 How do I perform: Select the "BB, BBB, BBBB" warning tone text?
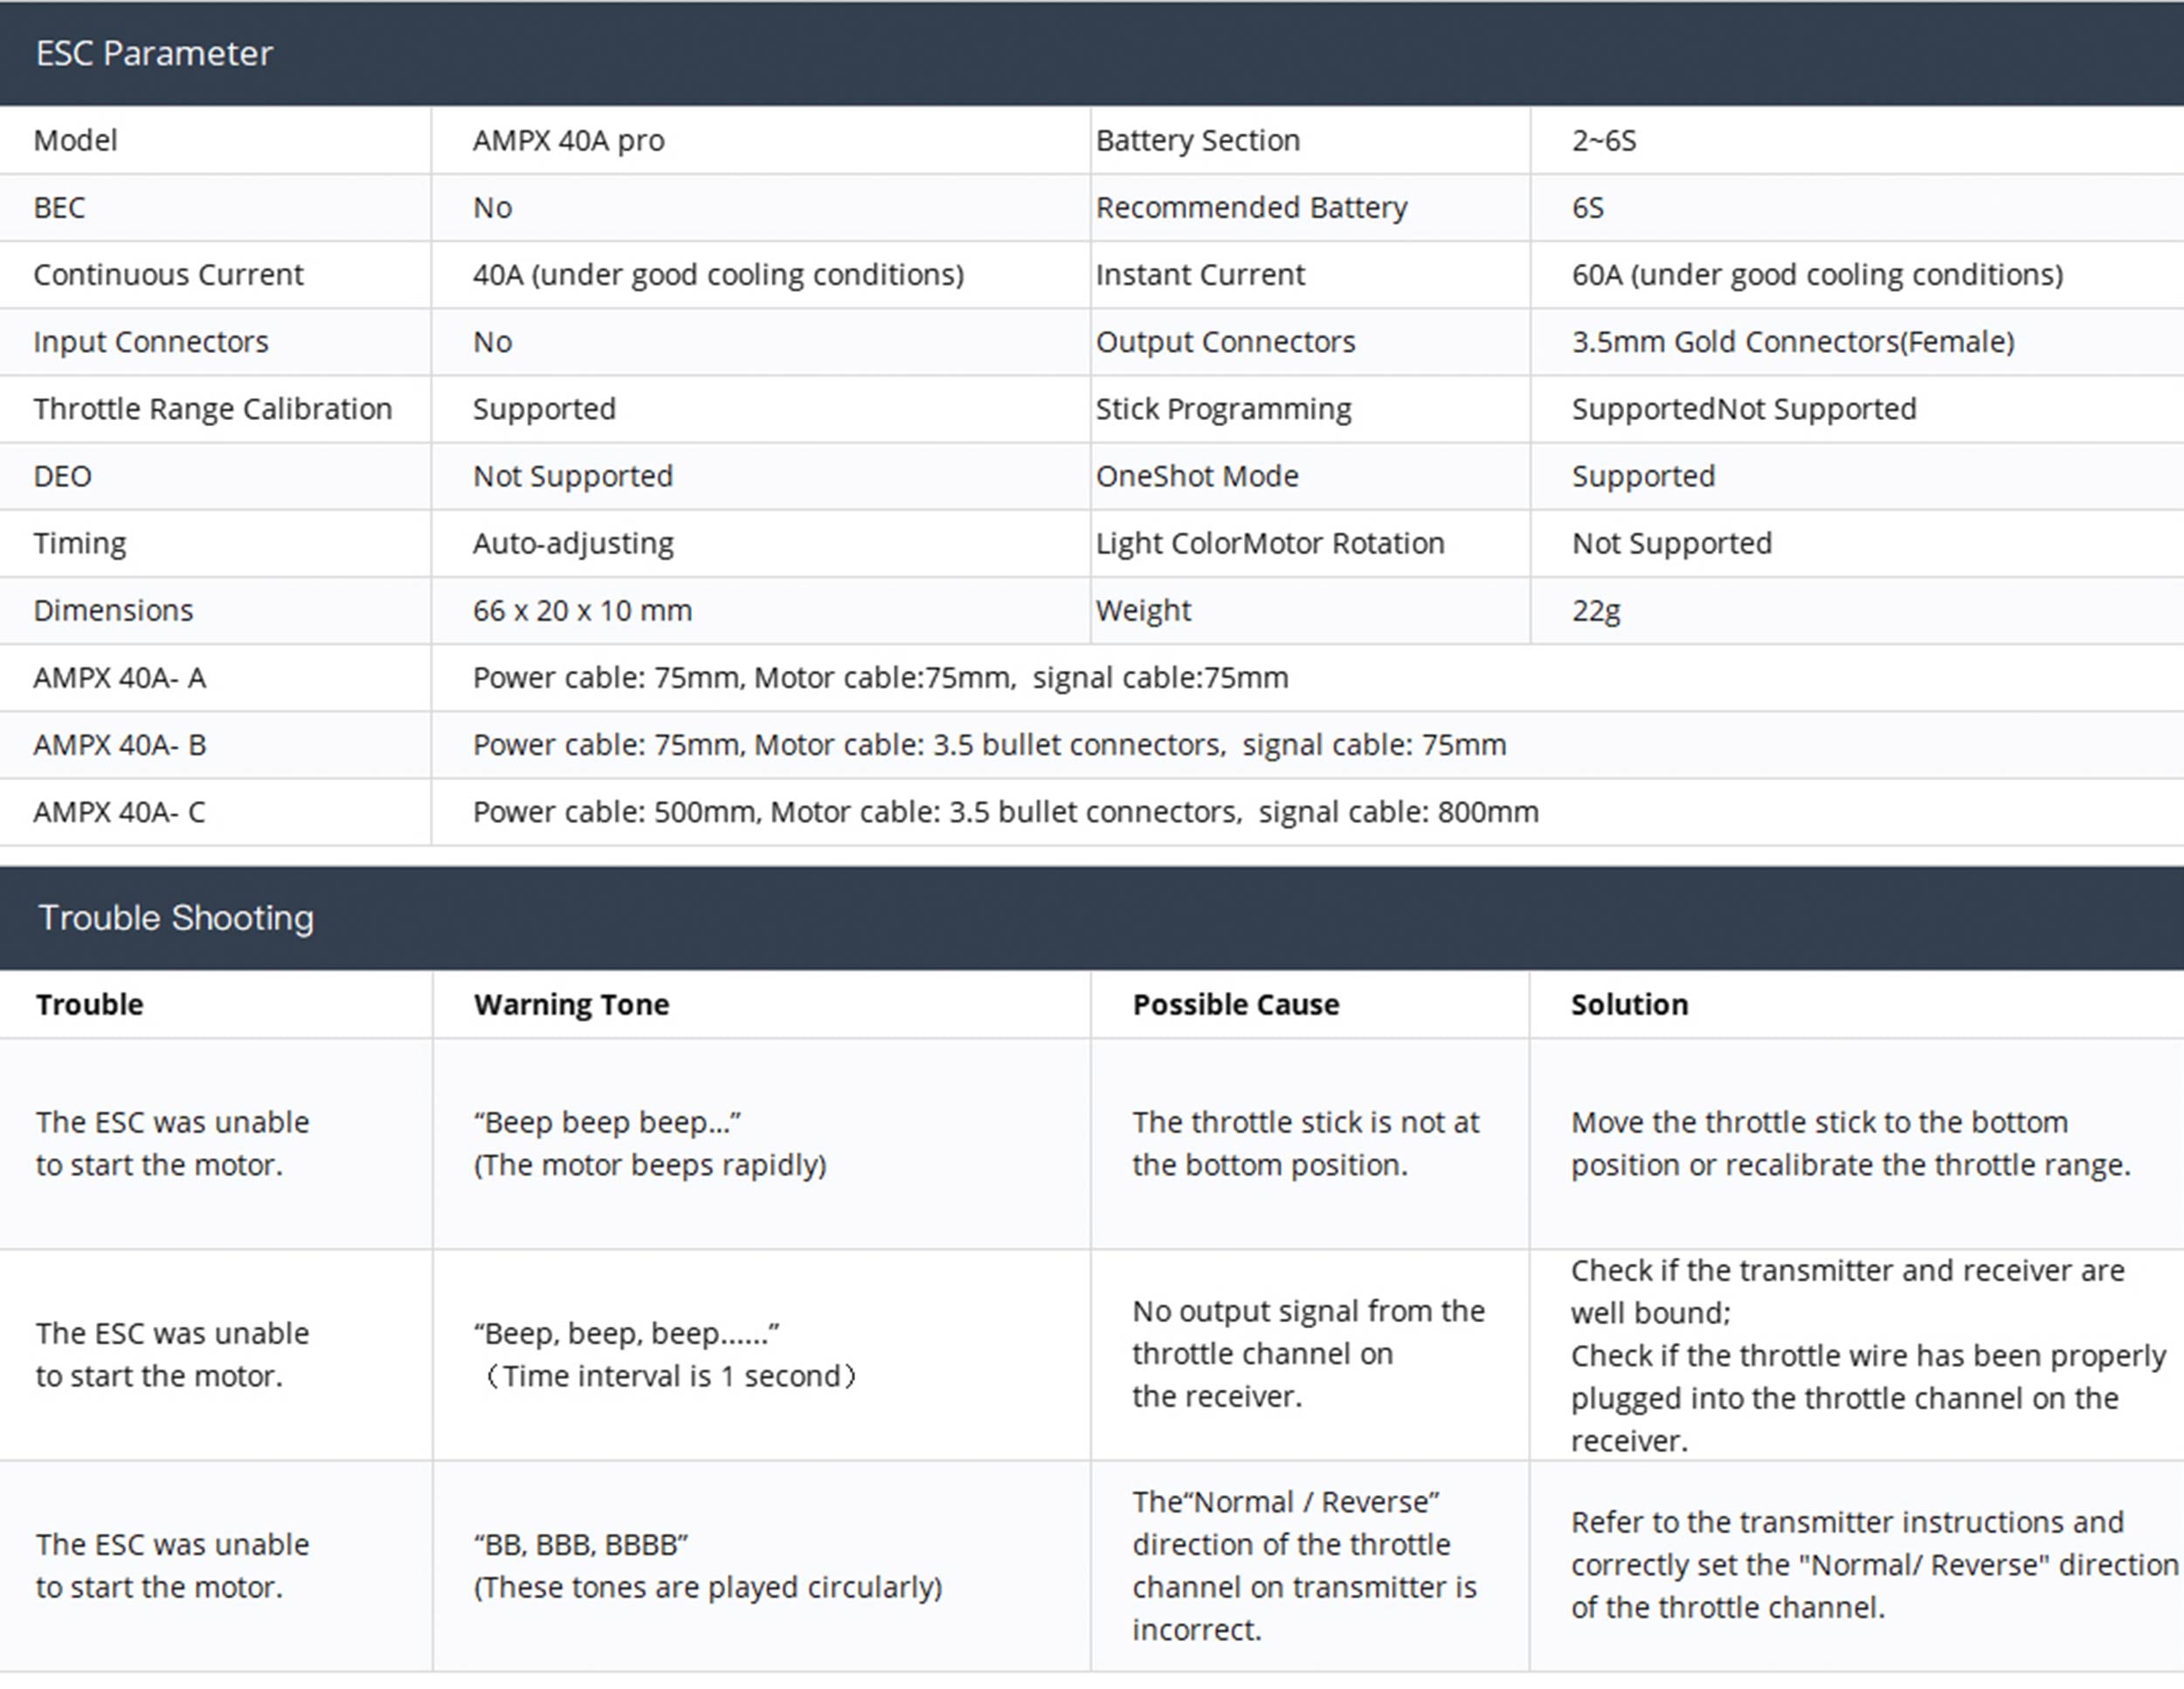coord(580,1544)
